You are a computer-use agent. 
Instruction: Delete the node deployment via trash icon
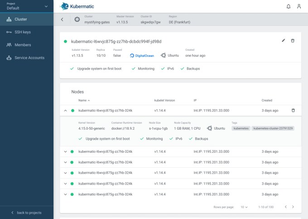tap(293, 40)
